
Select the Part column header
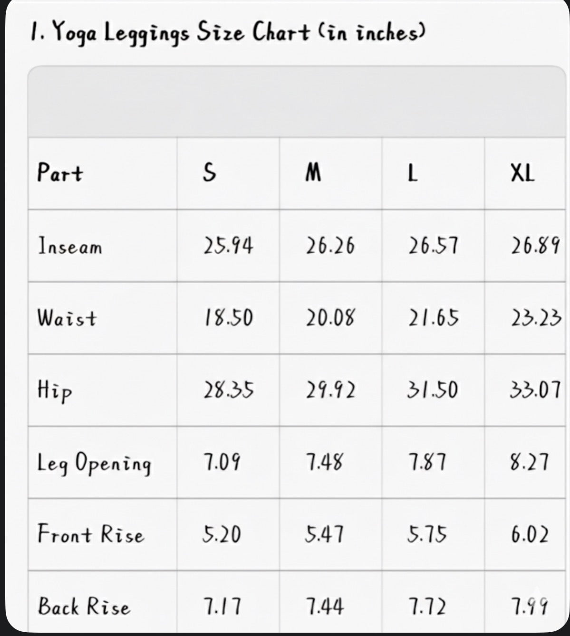click(60, 173)
